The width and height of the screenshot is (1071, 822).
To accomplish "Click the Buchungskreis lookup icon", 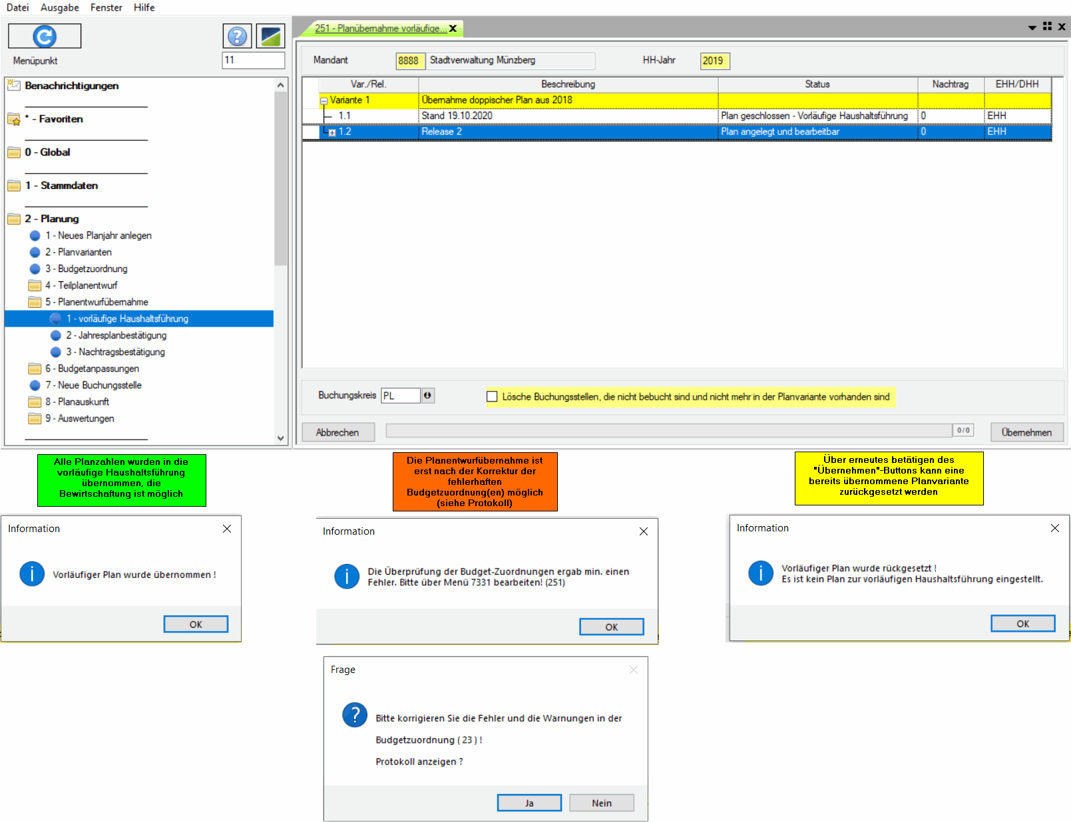I will (x=427, y=396).
